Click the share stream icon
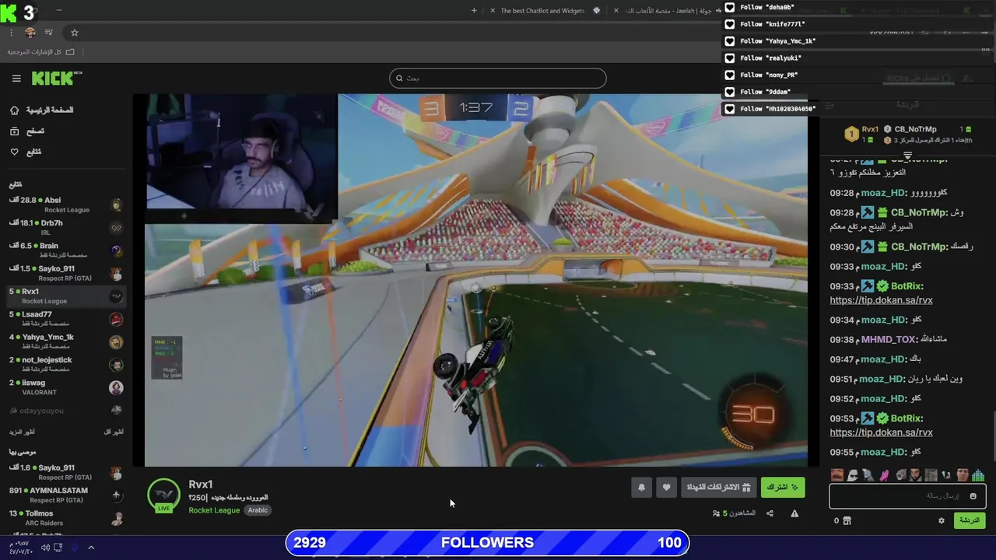The width and height of the screenshot is (996, 560). 770,513
